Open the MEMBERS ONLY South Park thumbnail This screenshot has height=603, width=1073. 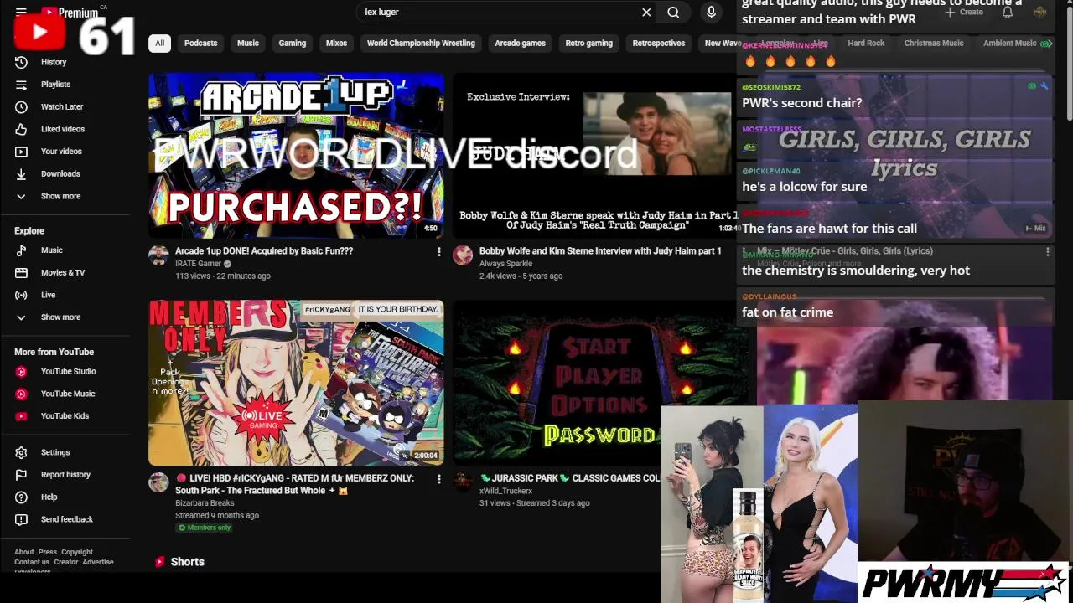296,383
